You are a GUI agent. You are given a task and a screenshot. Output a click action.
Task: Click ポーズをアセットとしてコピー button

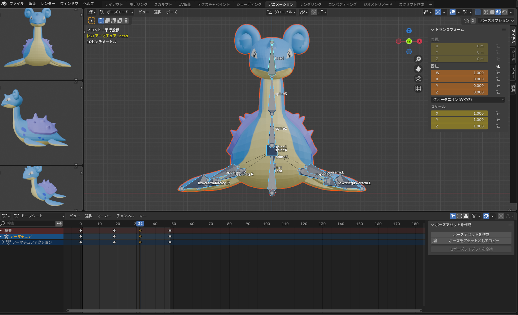(471, 241)
